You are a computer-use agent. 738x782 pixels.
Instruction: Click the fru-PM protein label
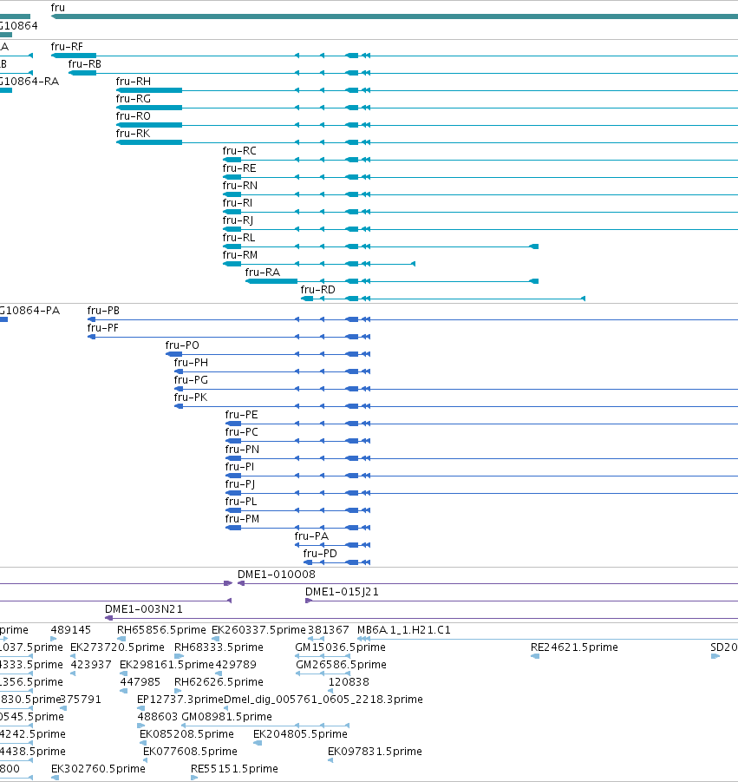pyautogui.click(x=242, y=519)
